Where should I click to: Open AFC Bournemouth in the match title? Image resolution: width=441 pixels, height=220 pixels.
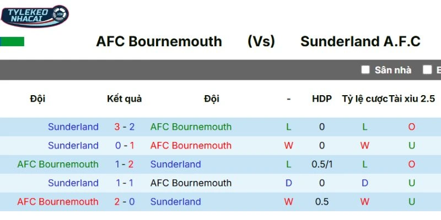click(159, 41)
